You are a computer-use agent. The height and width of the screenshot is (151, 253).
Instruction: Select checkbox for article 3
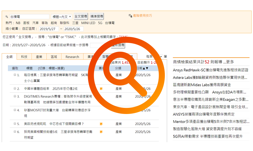click(x=15, y=96)
